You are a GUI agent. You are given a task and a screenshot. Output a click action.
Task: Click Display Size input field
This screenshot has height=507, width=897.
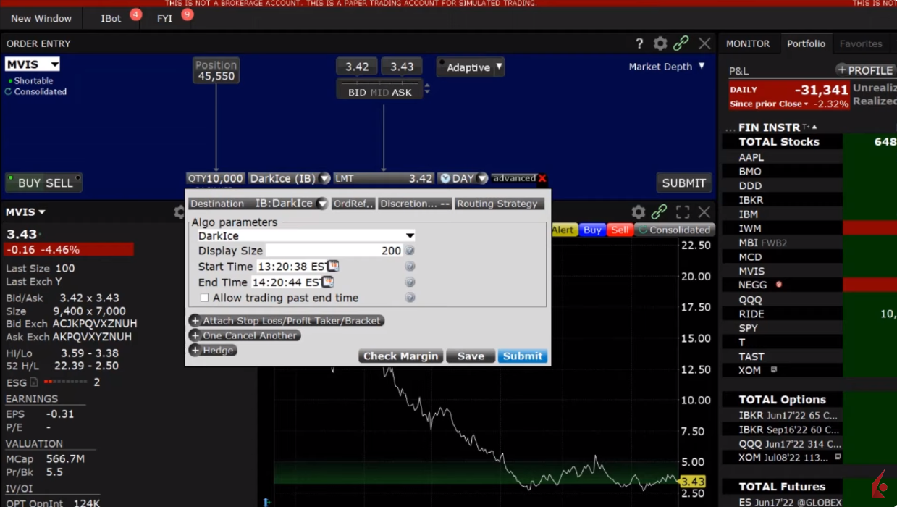tap(334, 251)
